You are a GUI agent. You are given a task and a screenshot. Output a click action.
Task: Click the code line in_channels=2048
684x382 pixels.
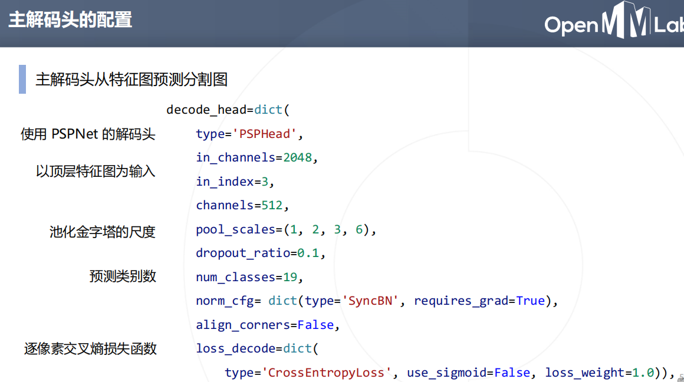256,157
